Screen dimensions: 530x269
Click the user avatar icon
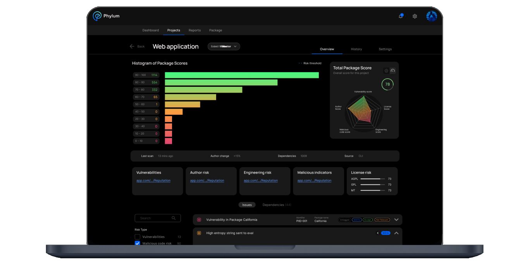pos(432,16)
